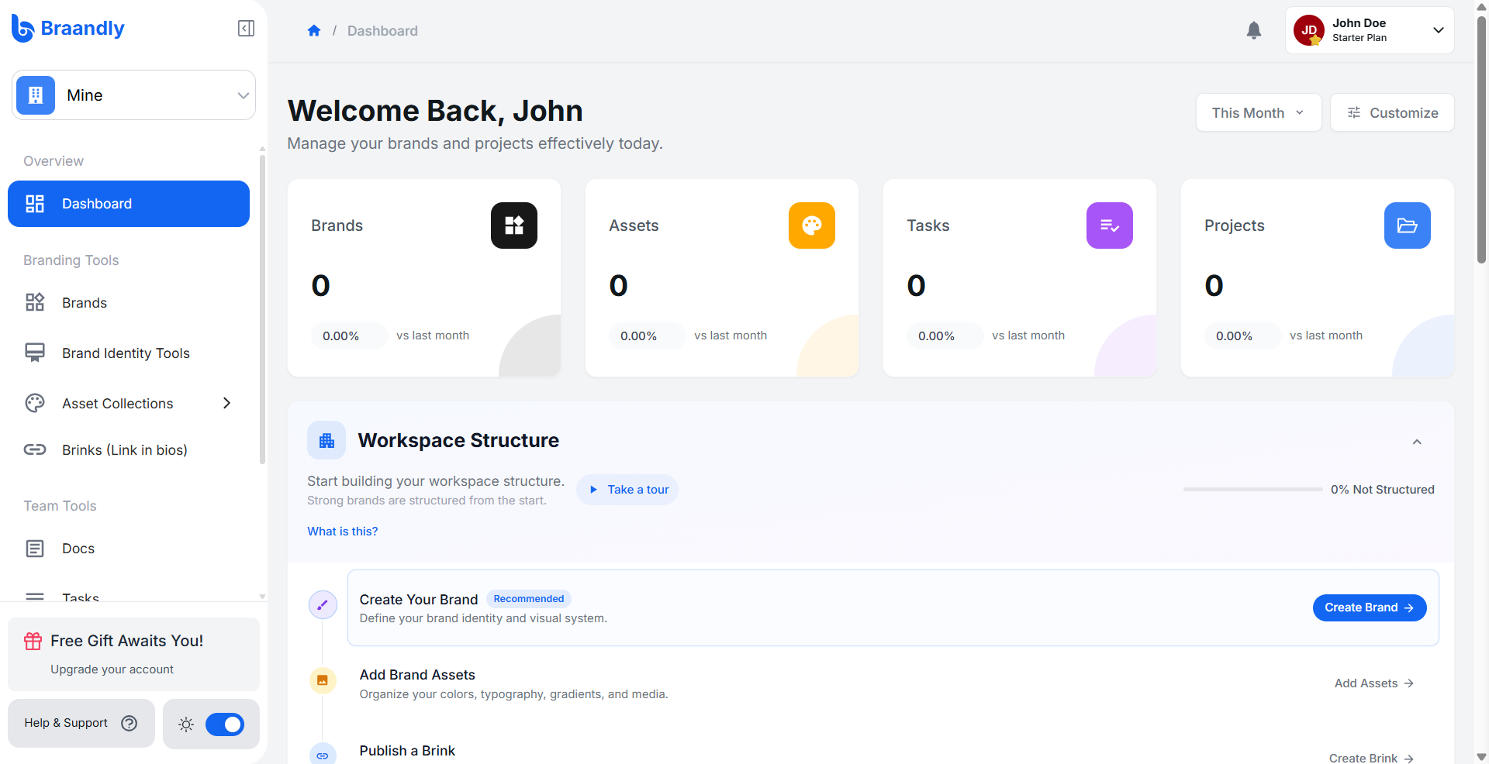The width and height of the screenshot is (1489, 764).
Task: Click the Help & Support button
Action: (81, 723)
